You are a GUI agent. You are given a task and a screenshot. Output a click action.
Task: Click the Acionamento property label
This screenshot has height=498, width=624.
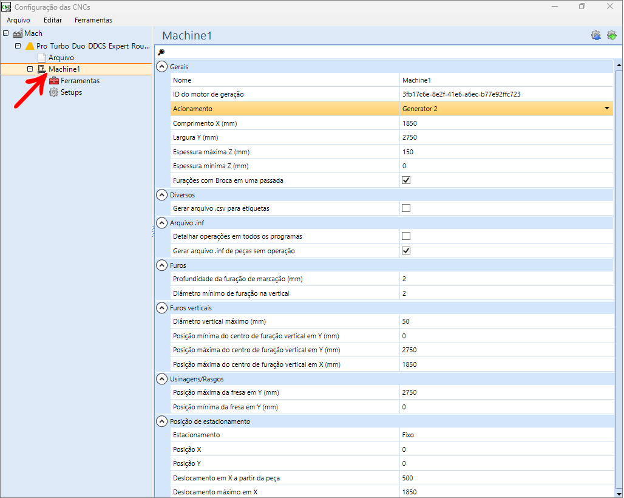click(x=192, y=109)
